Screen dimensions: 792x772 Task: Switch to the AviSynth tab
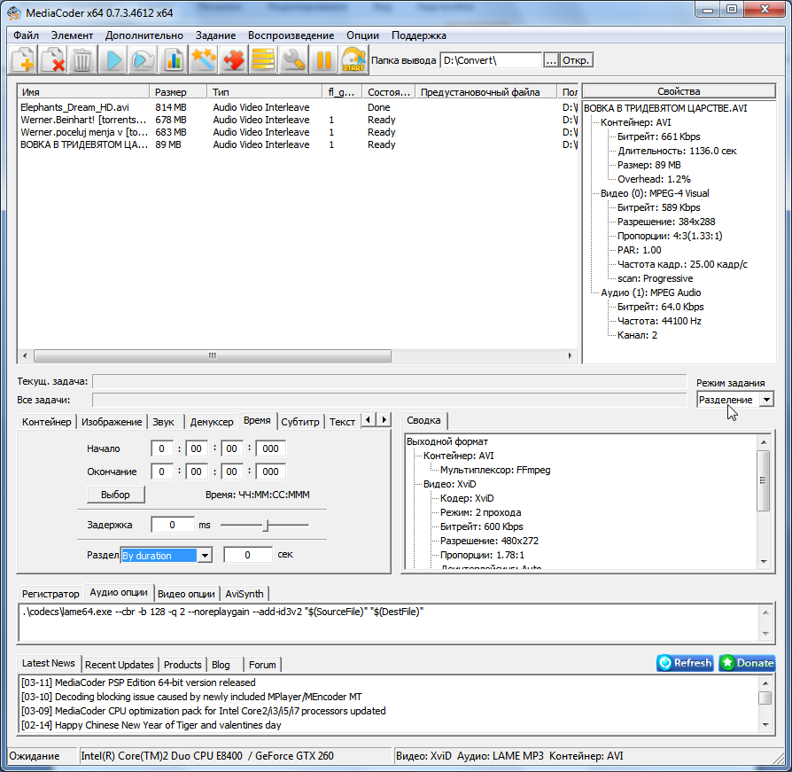(245, 594)
